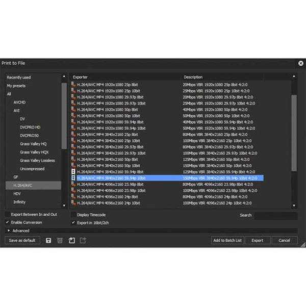Click the trash can delete preset icon
Viewport: 306px width, 306px height.
[60, 240]
